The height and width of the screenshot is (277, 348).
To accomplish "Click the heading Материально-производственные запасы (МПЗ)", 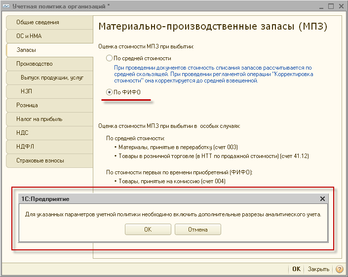I will coord(213,26).
